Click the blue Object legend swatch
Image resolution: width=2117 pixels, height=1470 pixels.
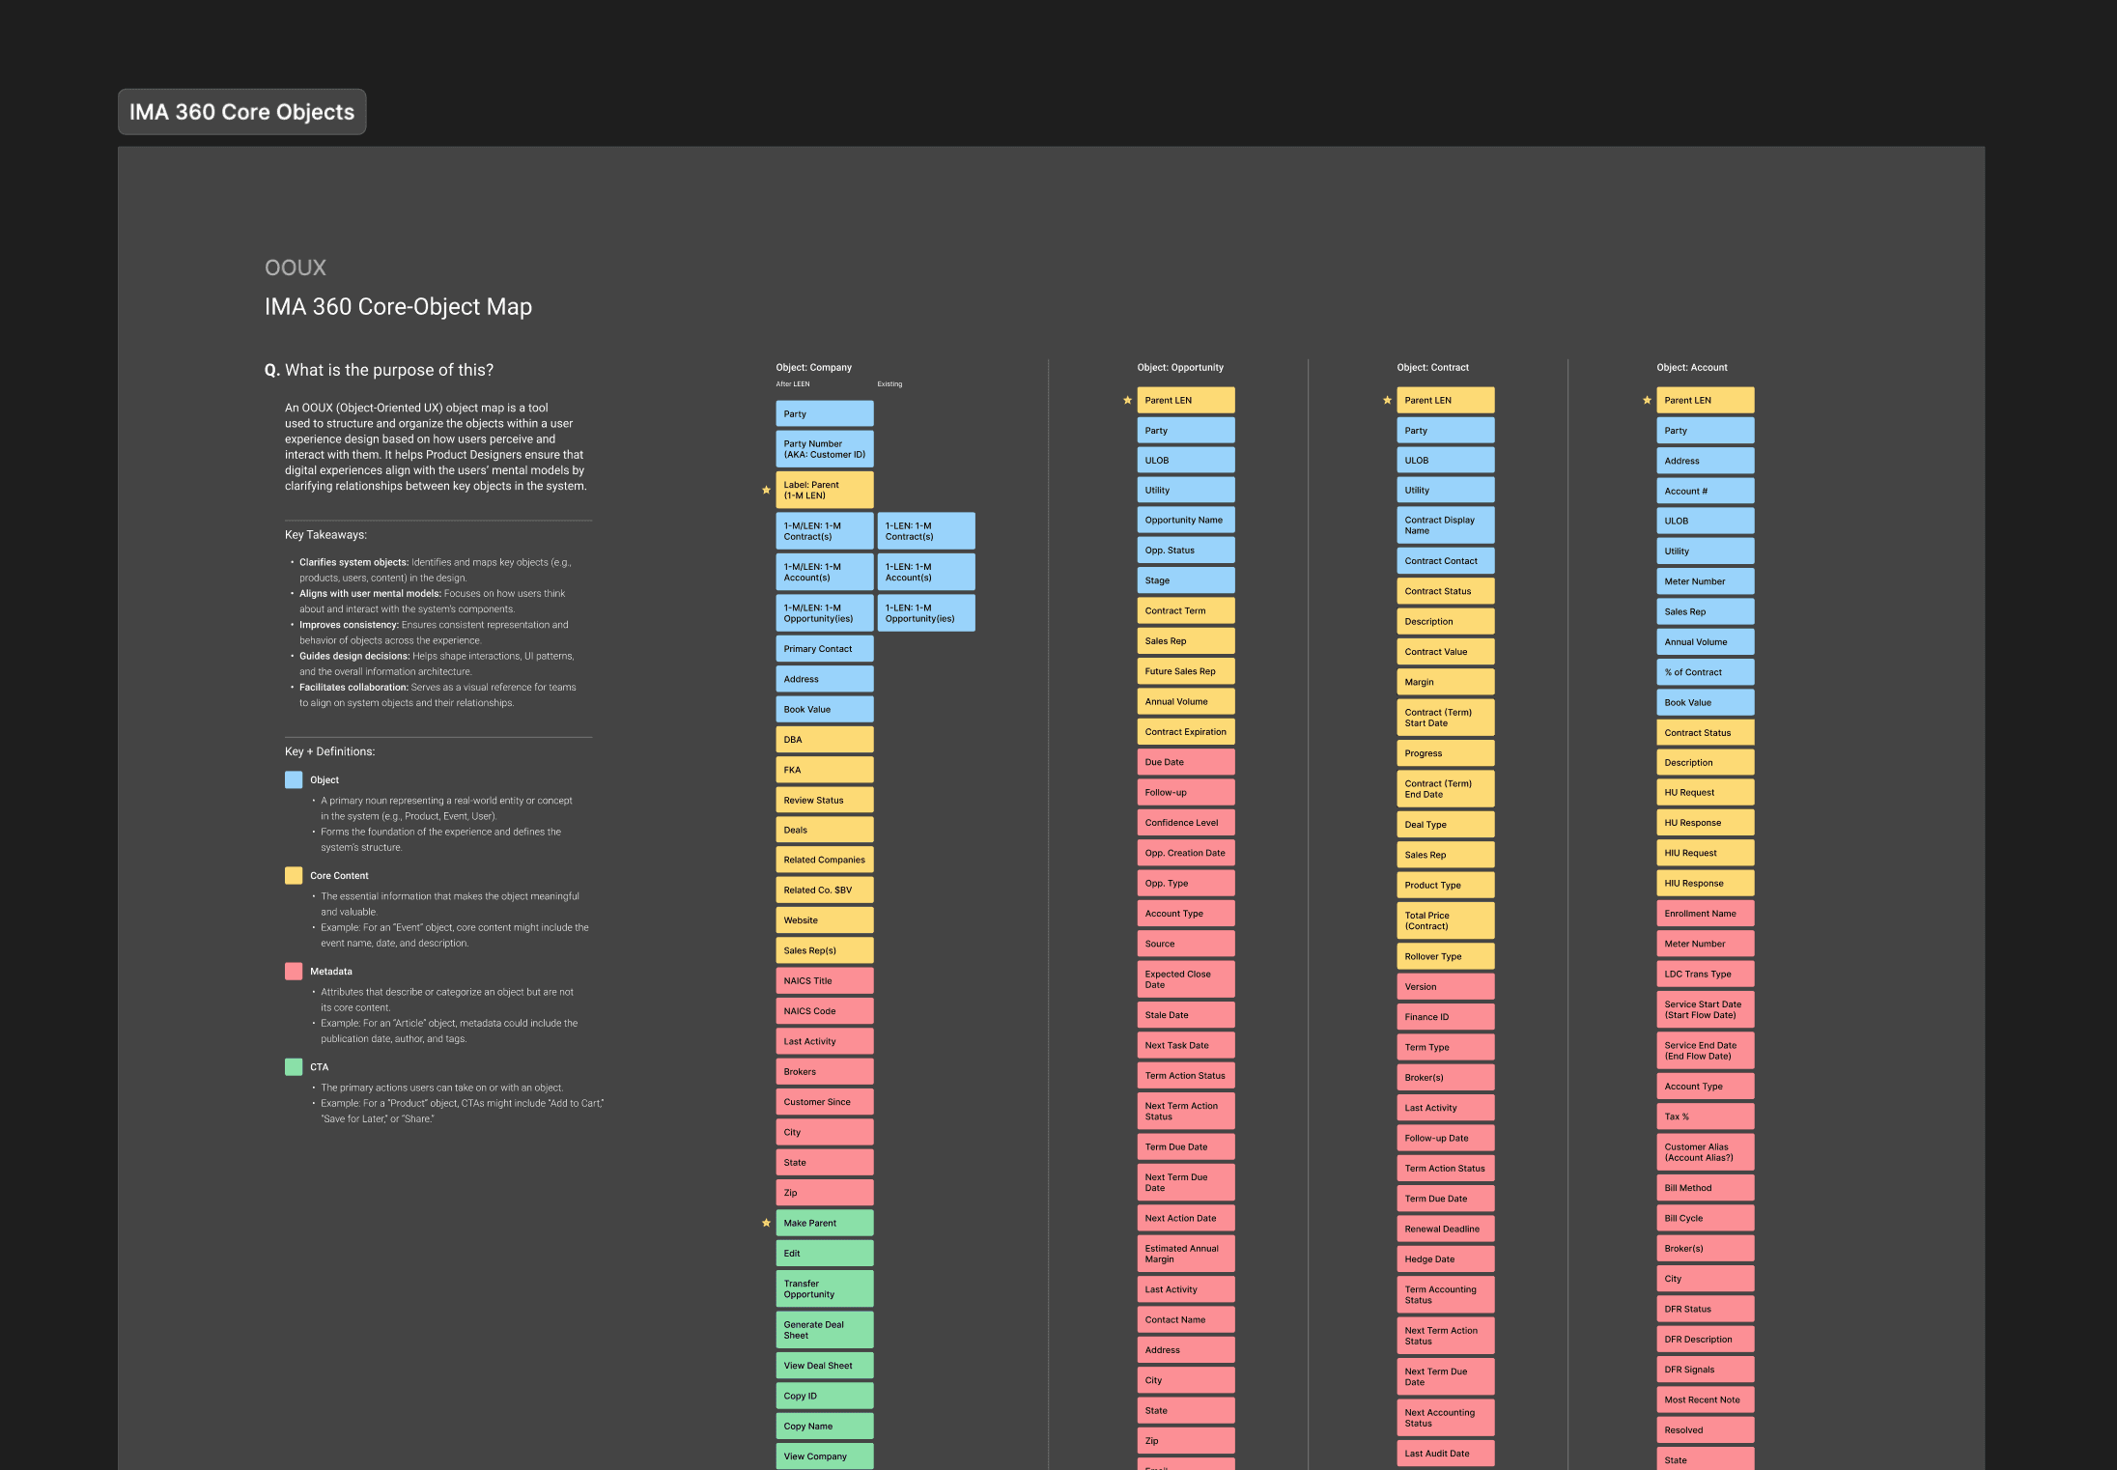point(294,779)
